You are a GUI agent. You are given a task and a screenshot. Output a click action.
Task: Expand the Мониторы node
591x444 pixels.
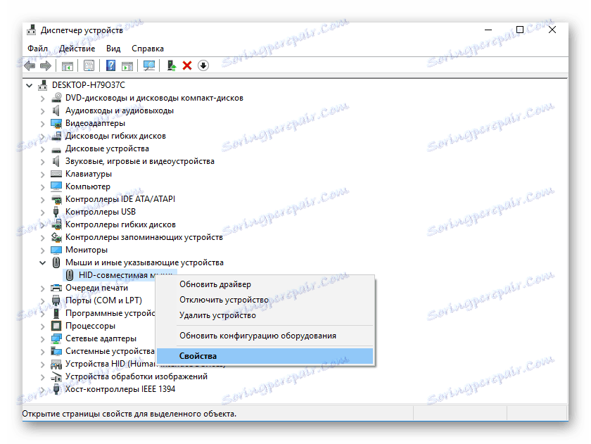(43, 250)
